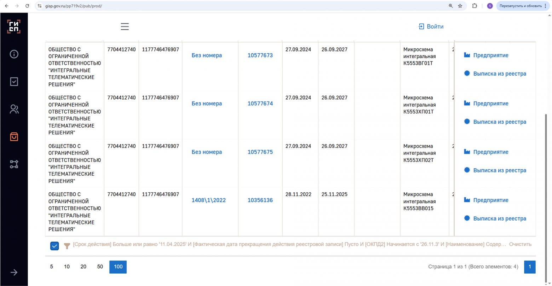Open the checkmark section in the sidebar
552x286 pixels.
(x=14, y=82)
